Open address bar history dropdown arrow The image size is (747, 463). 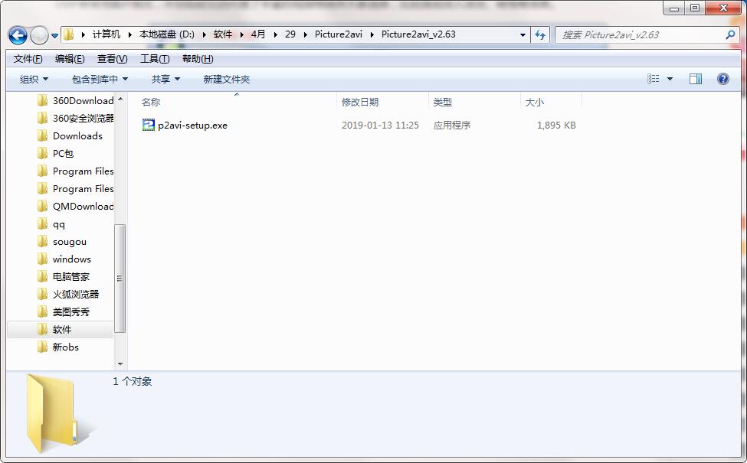point(523,34)
